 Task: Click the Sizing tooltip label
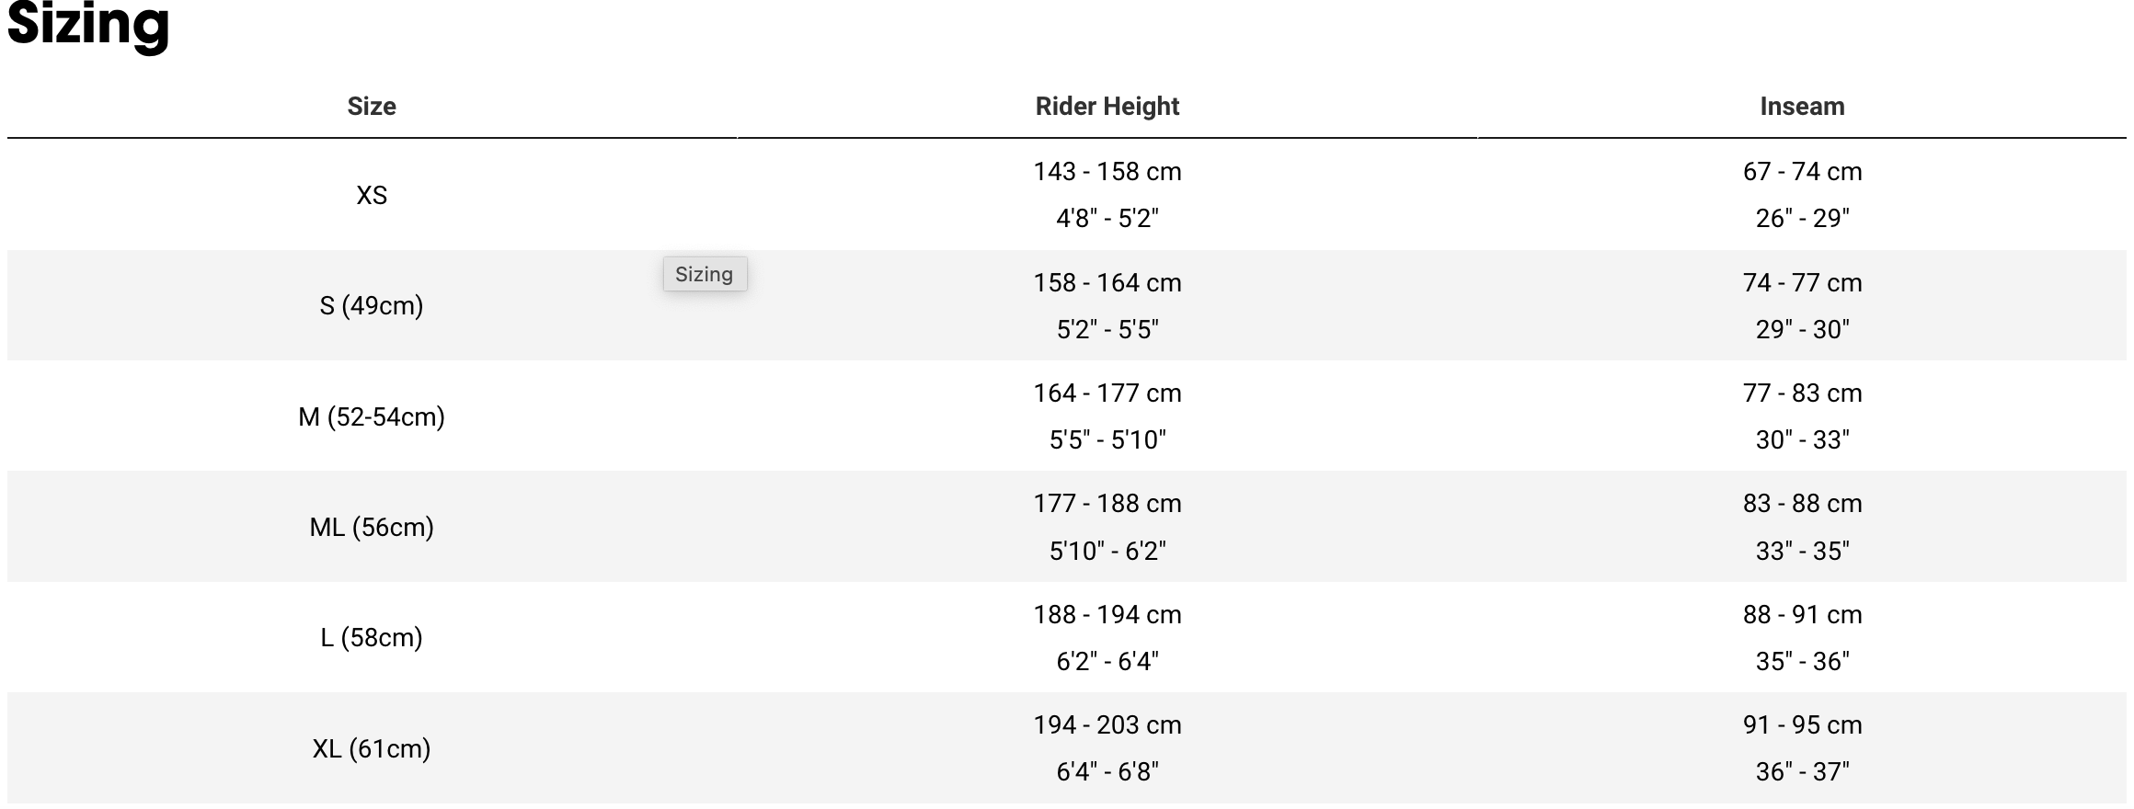705,274
